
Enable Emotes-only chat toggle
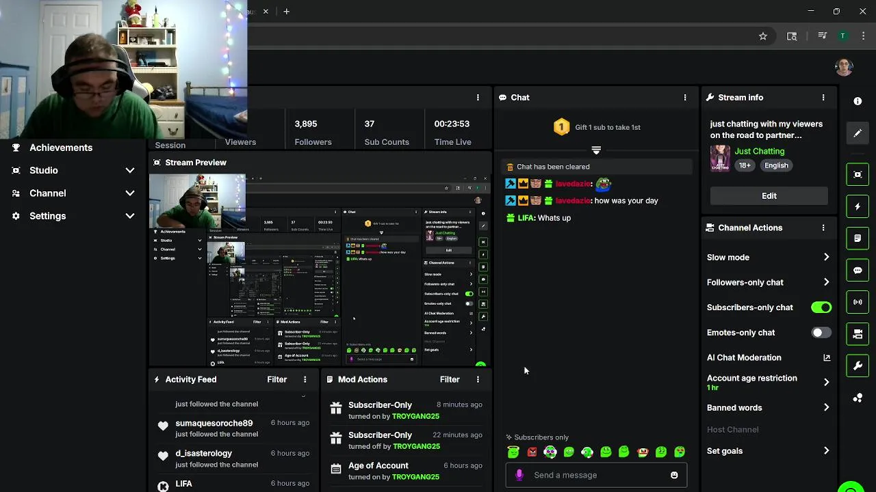point(821,333)
